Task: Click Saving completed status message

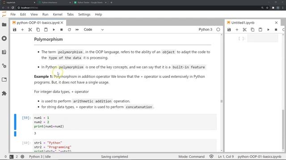Action: tap(114, 156)
